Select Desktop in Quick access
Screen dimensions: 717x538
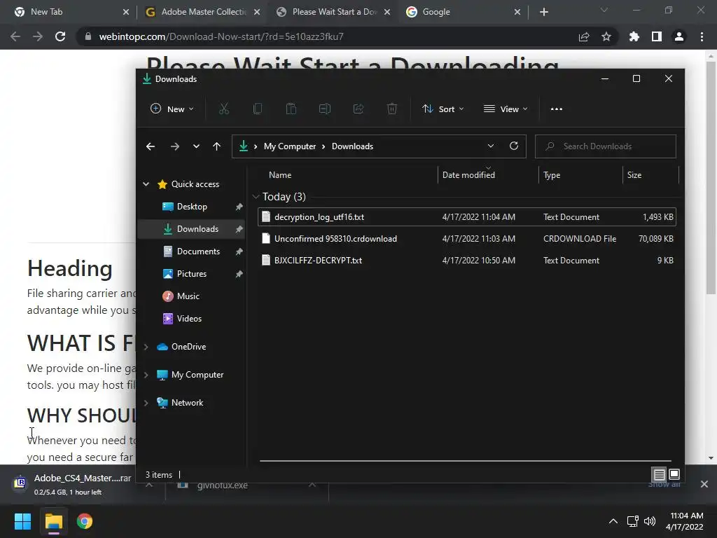point(192,207)
